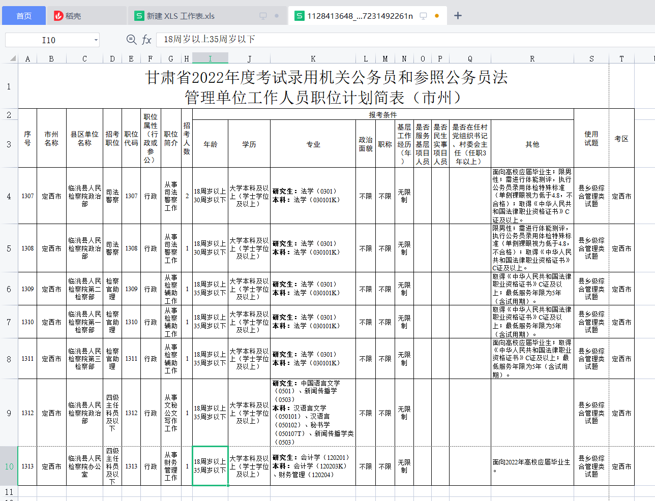Select row 3 header
Viewport: 655px width, 501px height.
click(x=9, y=144)
